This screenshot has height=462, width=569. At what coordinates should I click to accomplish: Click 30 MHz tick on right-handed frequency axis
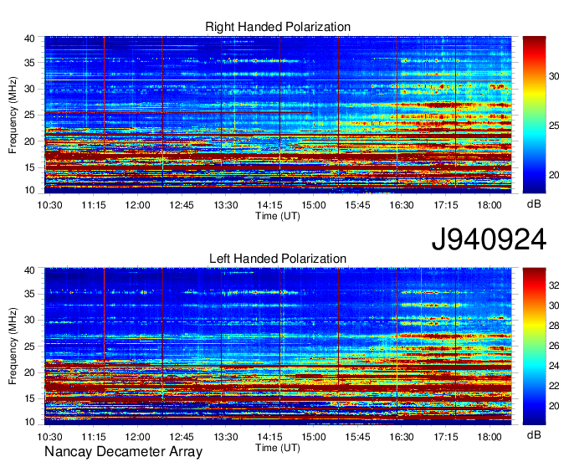tap(29, 89)
